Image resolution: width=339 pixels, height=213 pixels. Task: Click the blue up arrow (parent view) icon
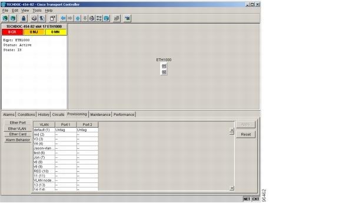tap(78, 18)
